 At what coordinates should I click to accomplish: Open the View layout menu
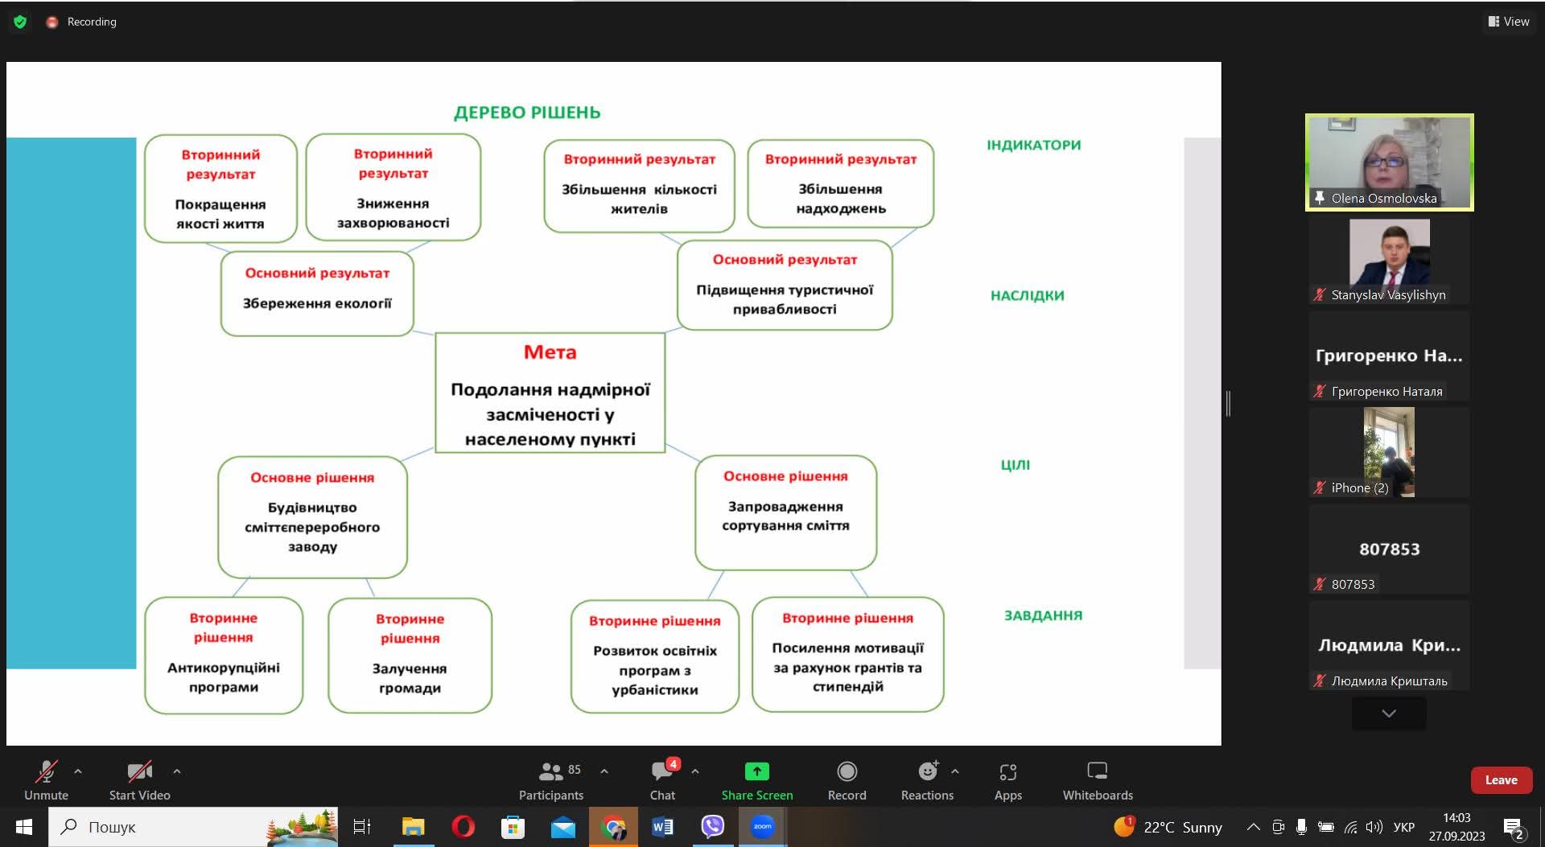click(x=1509, y=22)
